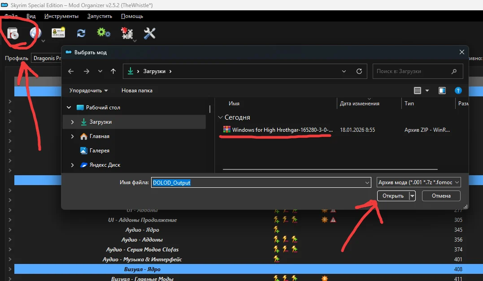Expand the Главная tree node
This screenshot has width=483, height=281.
[72, 136]
